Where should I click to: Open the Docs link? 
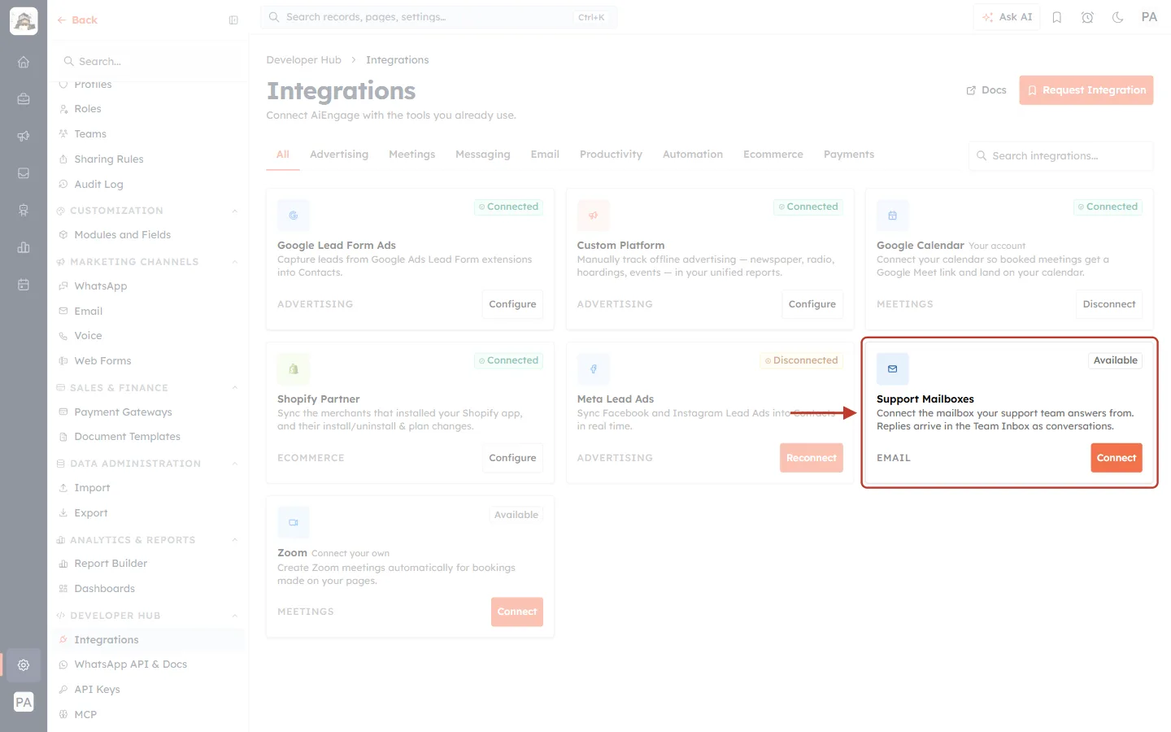tap(986, 90)
